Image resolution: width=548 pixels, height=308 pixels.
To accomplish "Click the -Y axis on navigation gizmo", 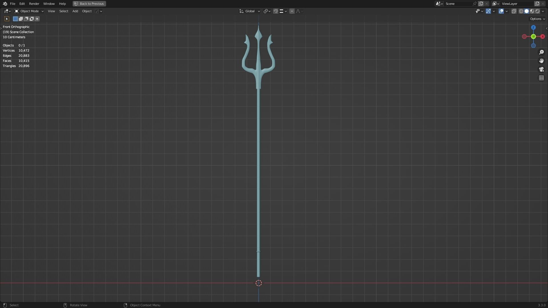I will coord(533,37).
